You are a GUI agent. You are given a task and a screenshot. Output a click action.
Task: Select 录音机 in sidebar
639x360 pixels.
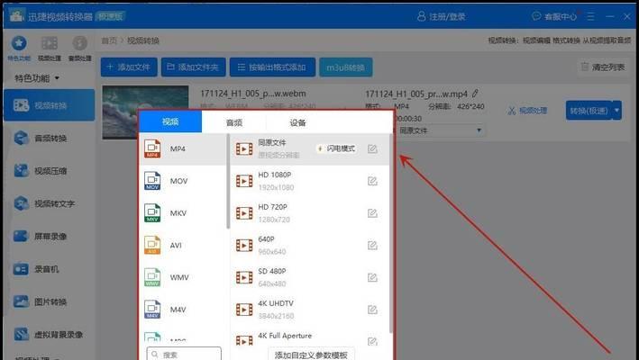50,269
